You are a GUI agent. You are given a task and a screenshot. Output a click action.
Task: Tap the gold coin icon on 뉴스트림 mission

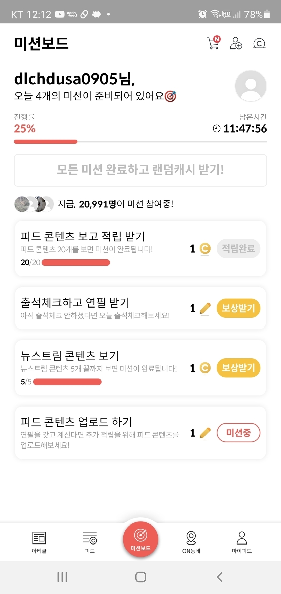205,368
